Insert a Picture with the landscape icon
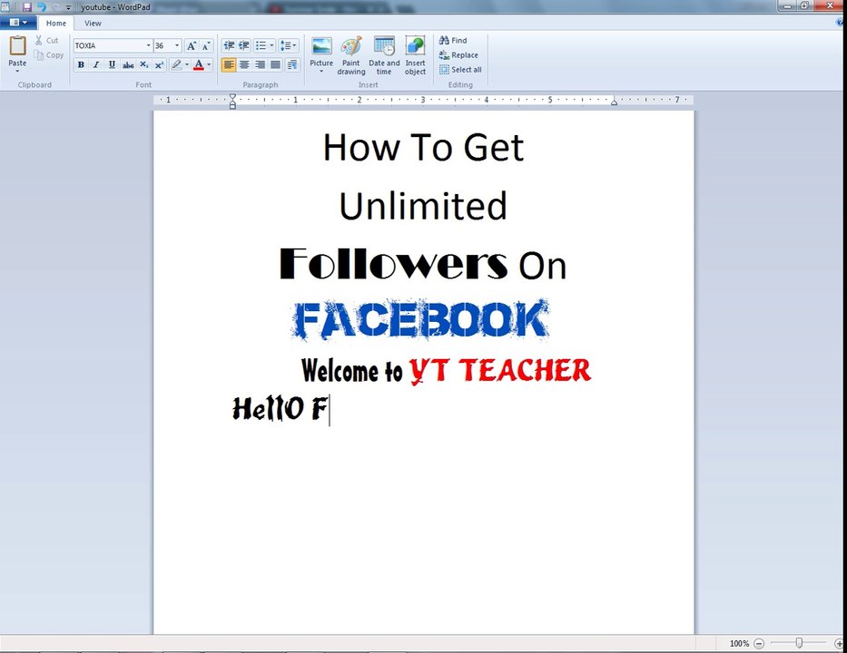847x653 pixels. (321, 46)
